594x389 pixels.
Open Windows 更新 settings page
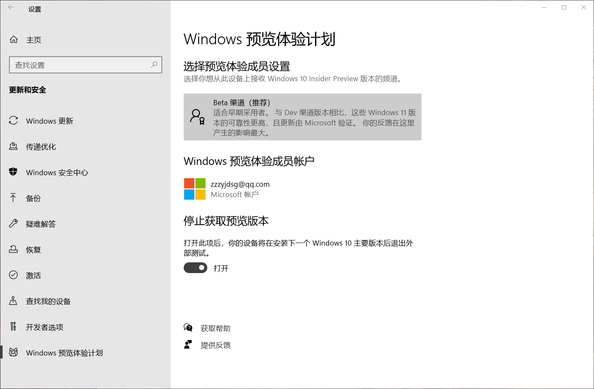(x=85, y=121)
